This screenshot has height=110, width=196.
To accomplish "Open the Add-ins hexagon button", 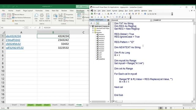I will click(36, 17).
